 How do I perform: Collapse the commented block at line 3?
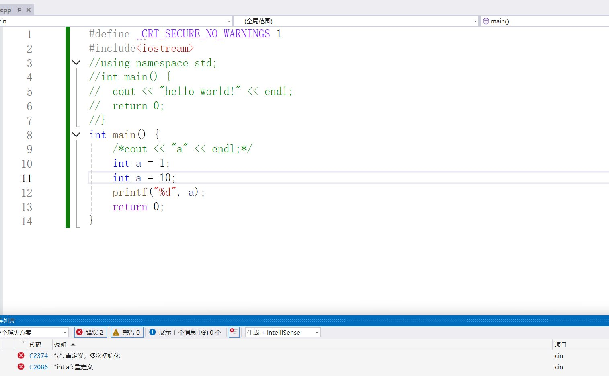[76, 63]
